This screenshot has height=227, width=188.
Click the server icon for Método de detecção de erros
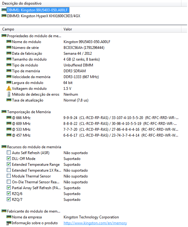tap(9, 94)
